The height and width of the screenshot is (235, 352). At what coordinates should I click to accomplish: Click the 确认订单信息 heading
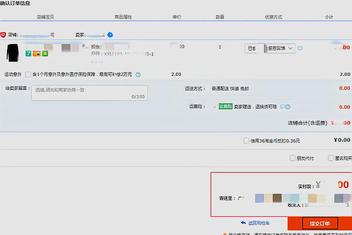[x=15, y=3]
